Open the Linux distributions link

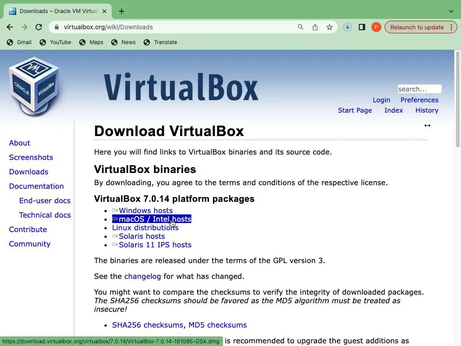click(145, 228)
